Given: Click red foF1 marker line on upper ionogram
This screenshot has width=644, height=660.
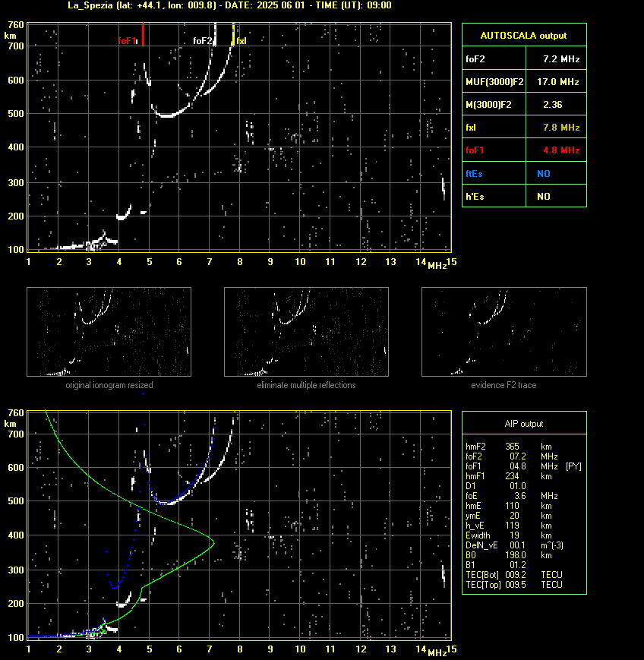Looking at the screenshot, I should [x=143, y=34].
